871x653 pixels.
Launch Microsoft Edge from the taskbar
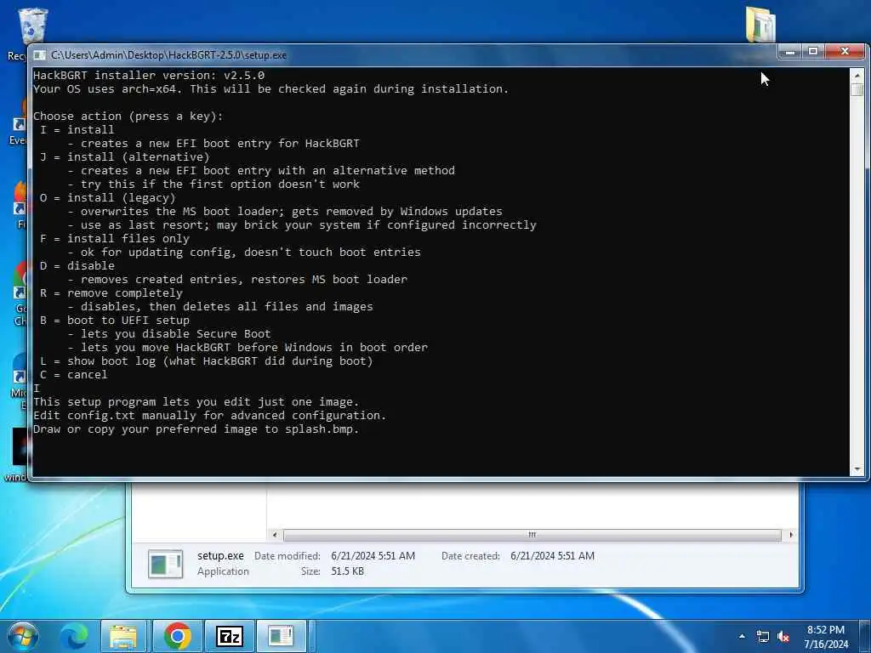pos(74,636)
